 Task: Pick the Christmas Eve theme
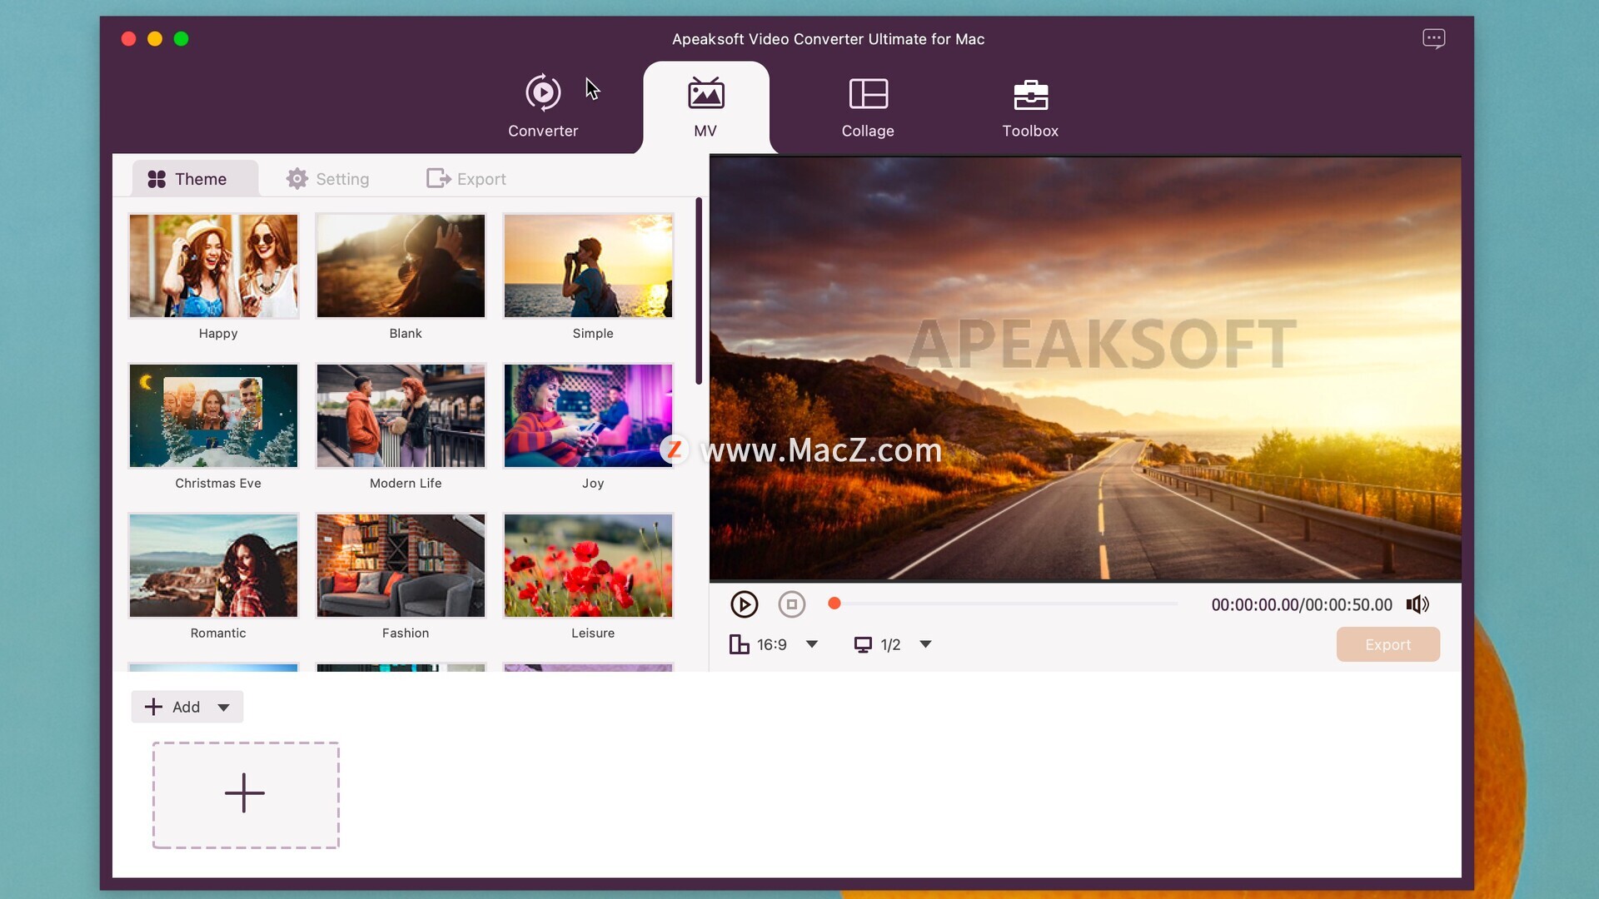[213, 415]
